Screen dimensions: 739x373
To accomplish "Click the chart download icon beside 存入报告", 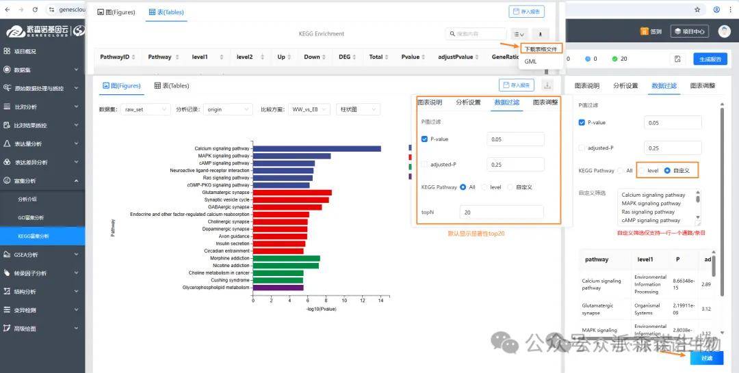I will [547, 85].
